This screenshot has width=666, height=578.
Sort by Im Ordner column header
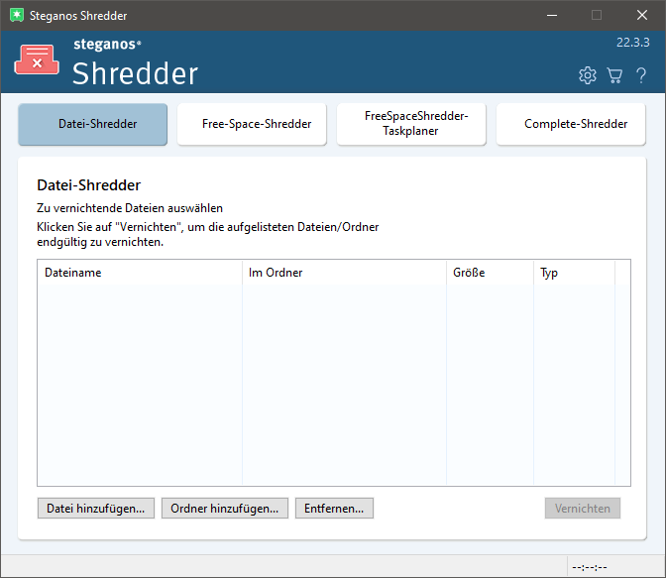[x=344, y=273]
